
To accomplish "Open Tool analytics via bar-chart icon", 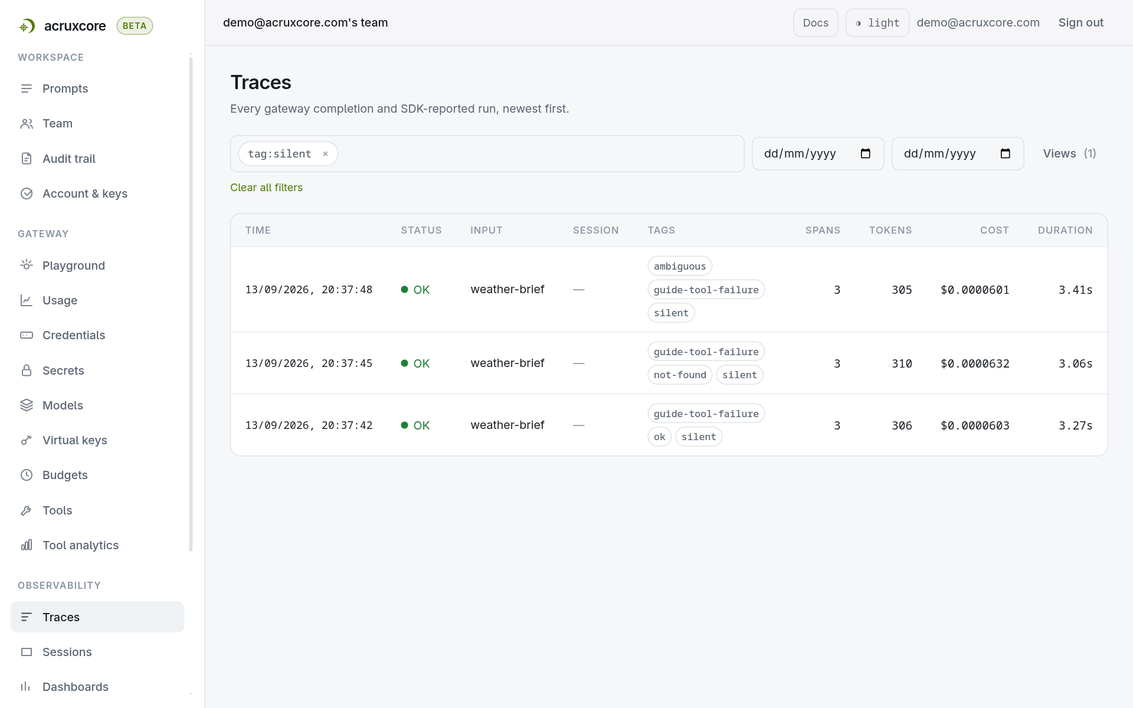I will pos(27,545).
